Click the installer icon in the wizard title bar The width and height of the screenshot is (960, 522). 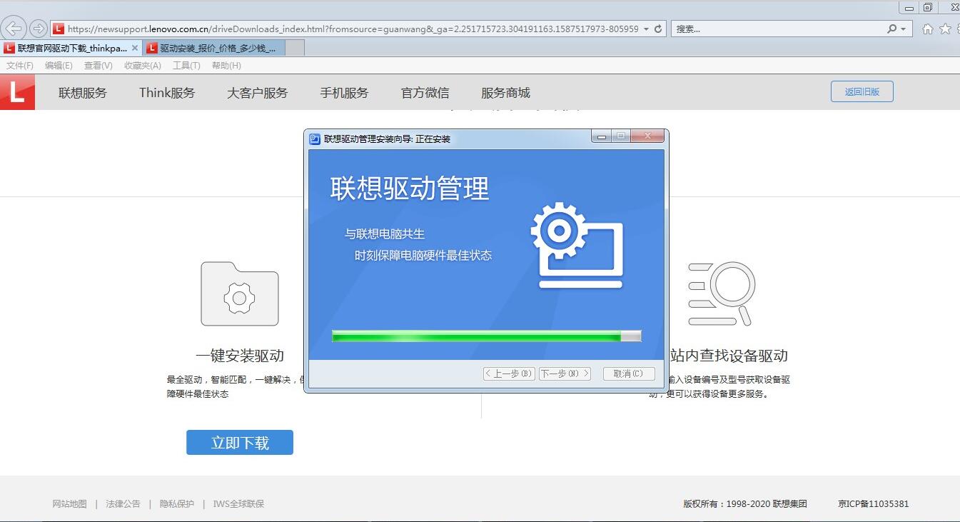coord(313,139)
